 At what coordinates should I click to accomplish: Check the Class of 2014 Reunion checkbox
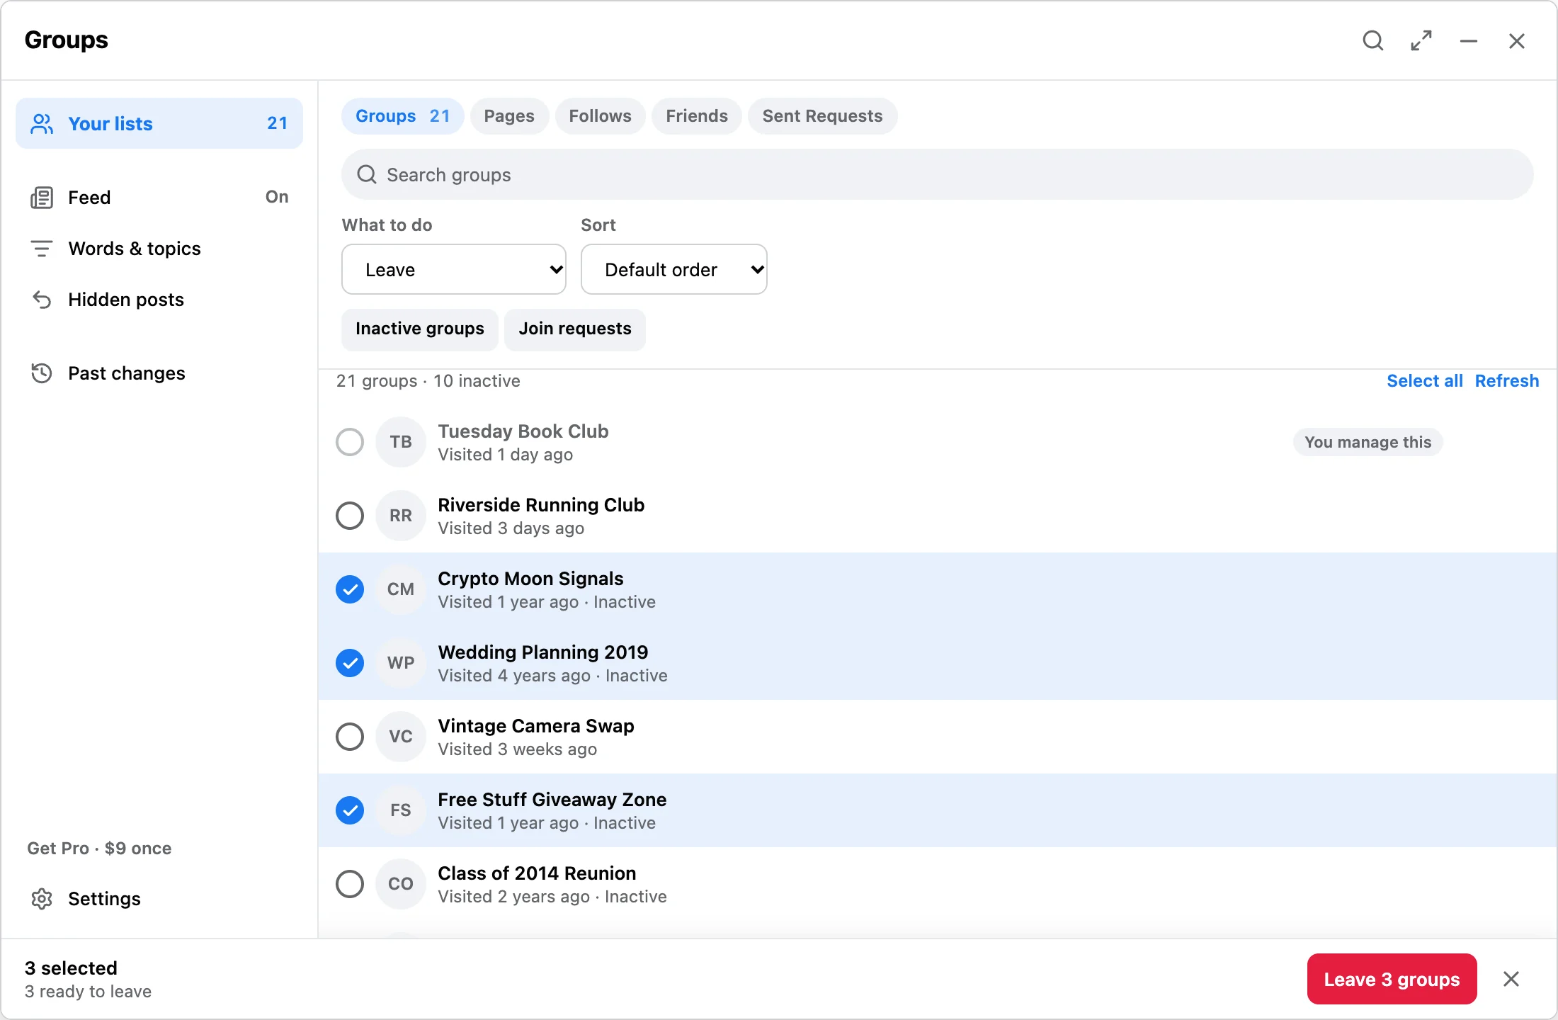(x=350, y=884)
